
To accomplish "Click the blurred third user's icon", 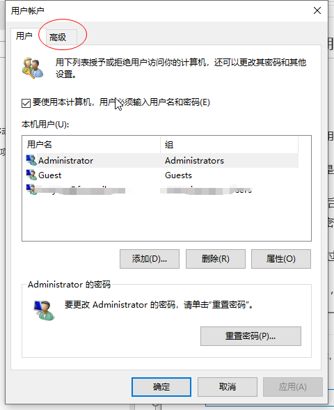I will click(x=31, y=189).
